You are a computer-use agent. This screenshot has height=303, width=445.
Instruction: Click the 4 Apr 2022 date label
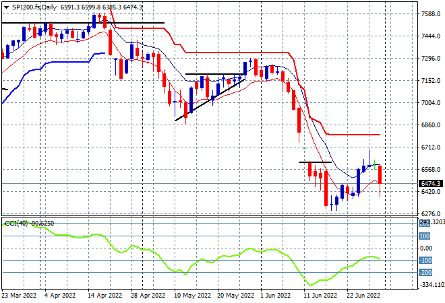click(60, 296)
